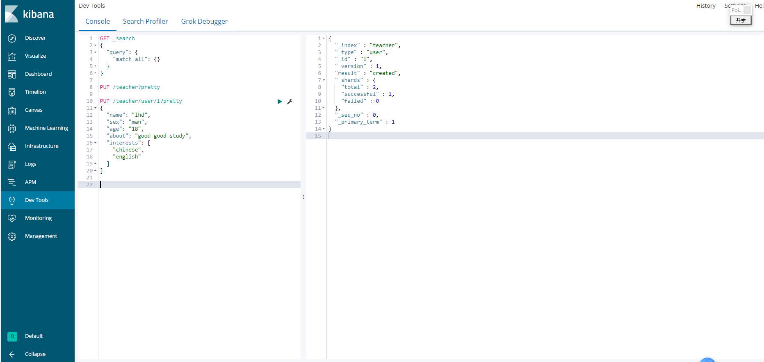Fold the request block at editor line 2
The height and width of the screenshot is (362, 764).
coord(96,45)
